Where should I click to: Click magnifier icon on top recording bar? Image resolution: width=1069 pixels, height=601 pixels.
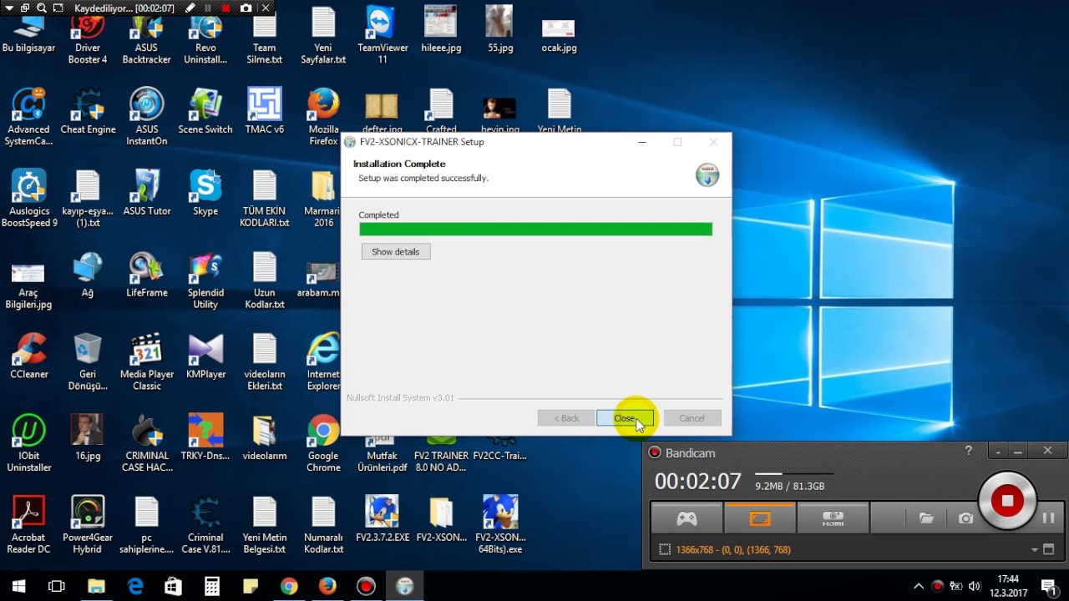coord(41,8)
